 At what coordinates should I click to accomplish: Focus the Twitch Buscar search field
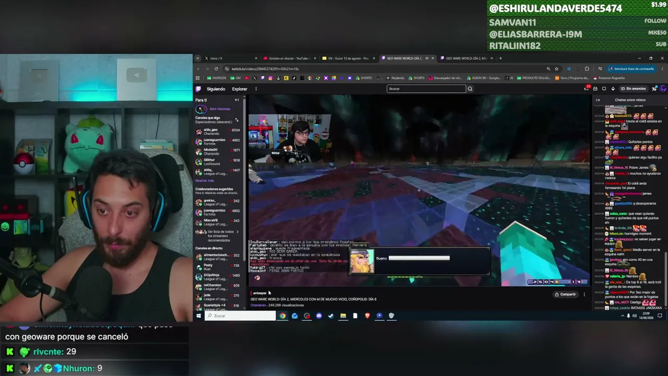click(x=426, y=89)
